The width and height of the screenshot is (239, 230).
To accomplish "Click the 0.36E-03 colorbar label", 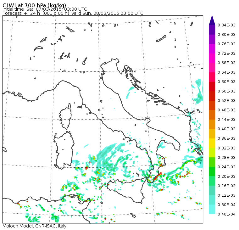I will 226,138.
